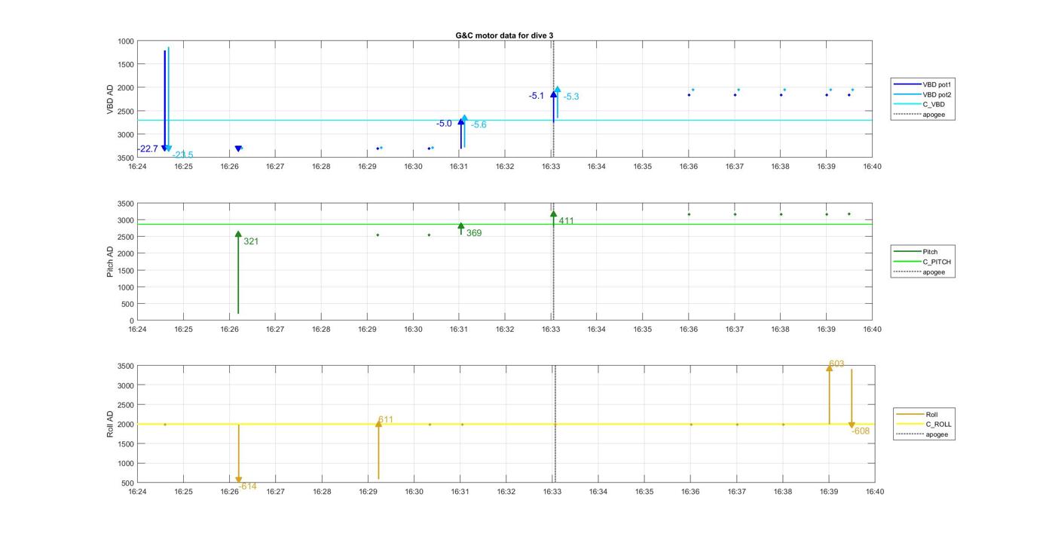Image resolution: width=1055 pixels, height=543 pixels.
Task: Click the apogee dashed line in Roll plot
Action: [x=555, y=424]
